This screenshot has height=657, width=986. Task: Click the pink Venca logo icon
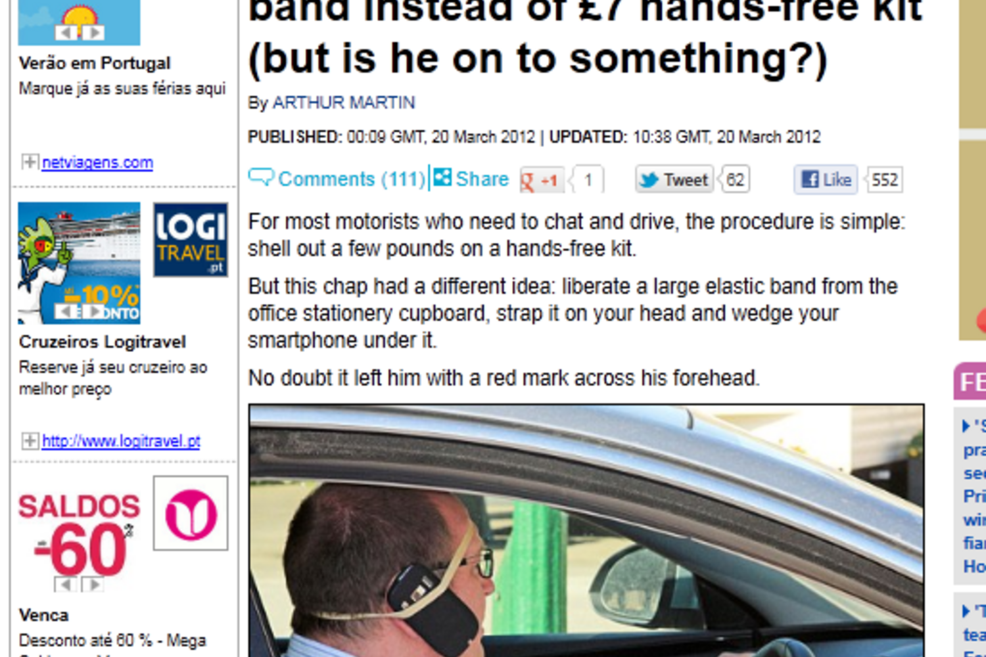click(x=191, y=513)
